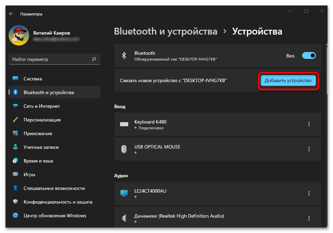Open Время и язык section
Image resolution: width=333 pixels, height=233 pixels.
pos(55,161)
